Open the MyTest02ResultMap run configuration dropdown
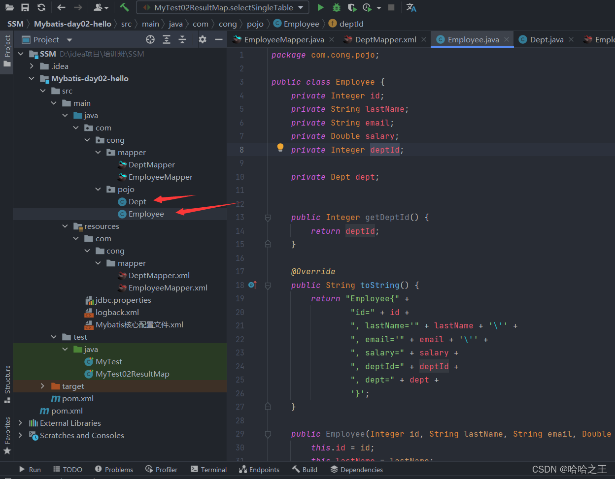Viewport: 615px width, 479px height. [223, 7]
